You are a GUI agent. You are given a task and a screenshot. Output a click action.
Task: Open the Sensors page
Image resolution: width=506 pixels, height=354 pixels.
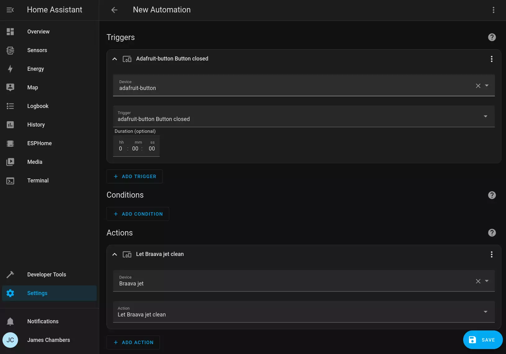(49, 50)
